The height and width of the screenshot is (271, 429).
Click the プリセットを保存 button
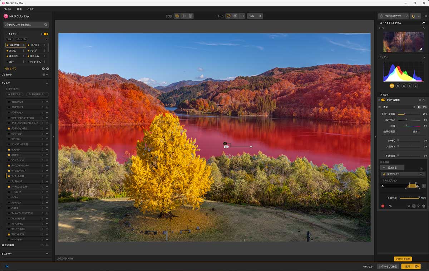click(x=403, y=259)
